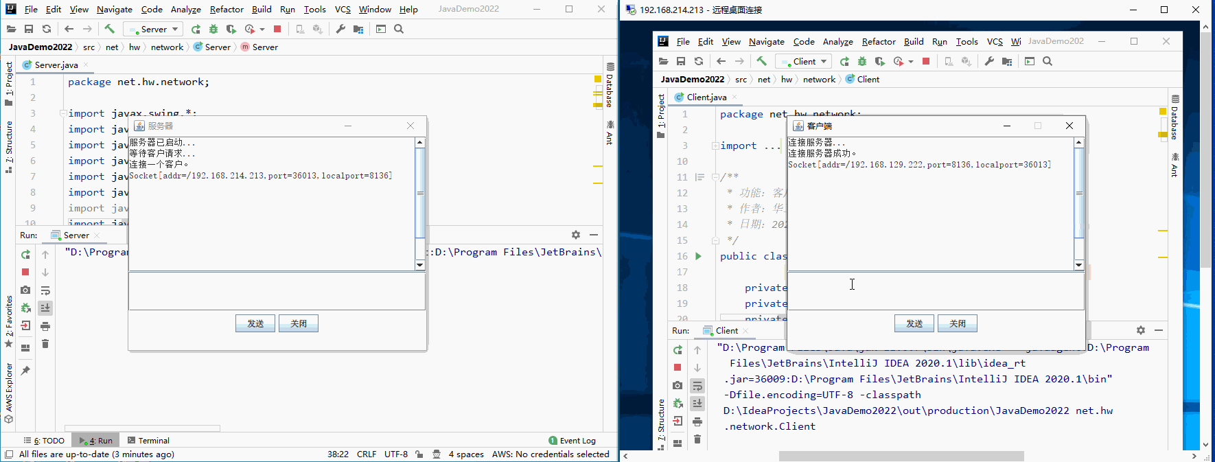The image size is (1215, 462).
Task: Open Structure tool window in left IDE
Action: tap(8, 146)
